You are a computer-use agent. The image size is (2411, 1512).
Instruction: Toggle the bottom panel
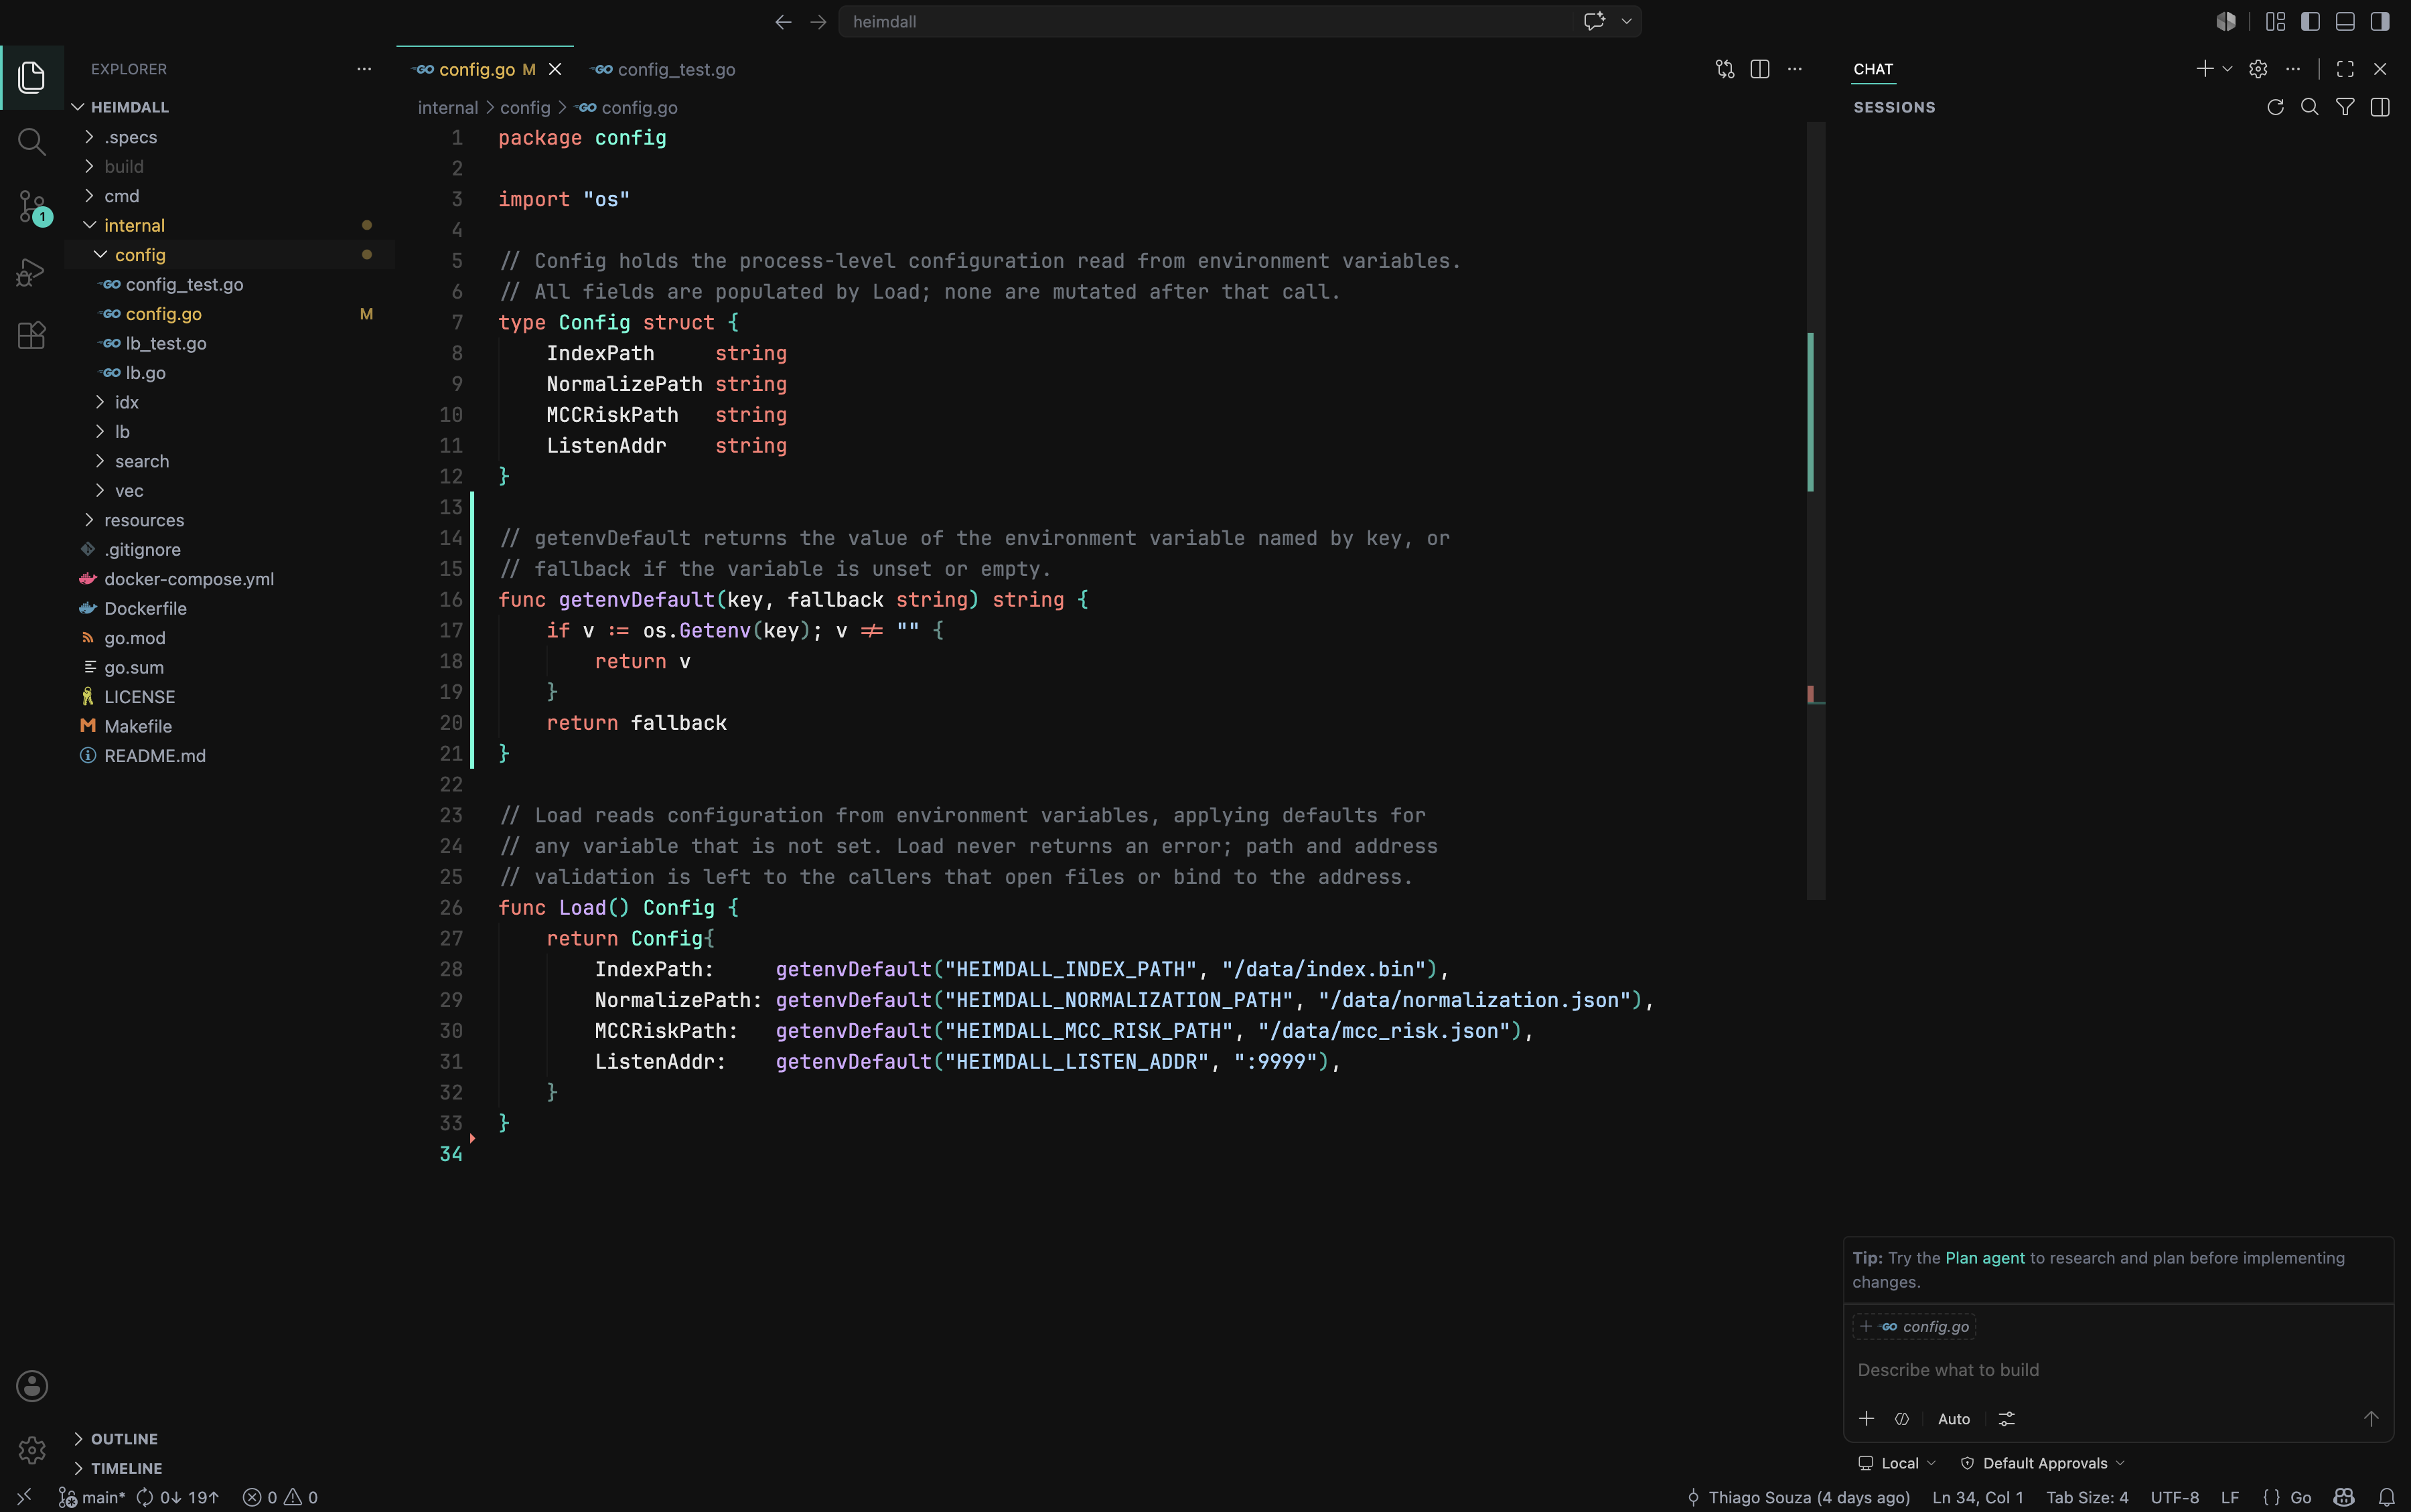(x=2345, y=22)
